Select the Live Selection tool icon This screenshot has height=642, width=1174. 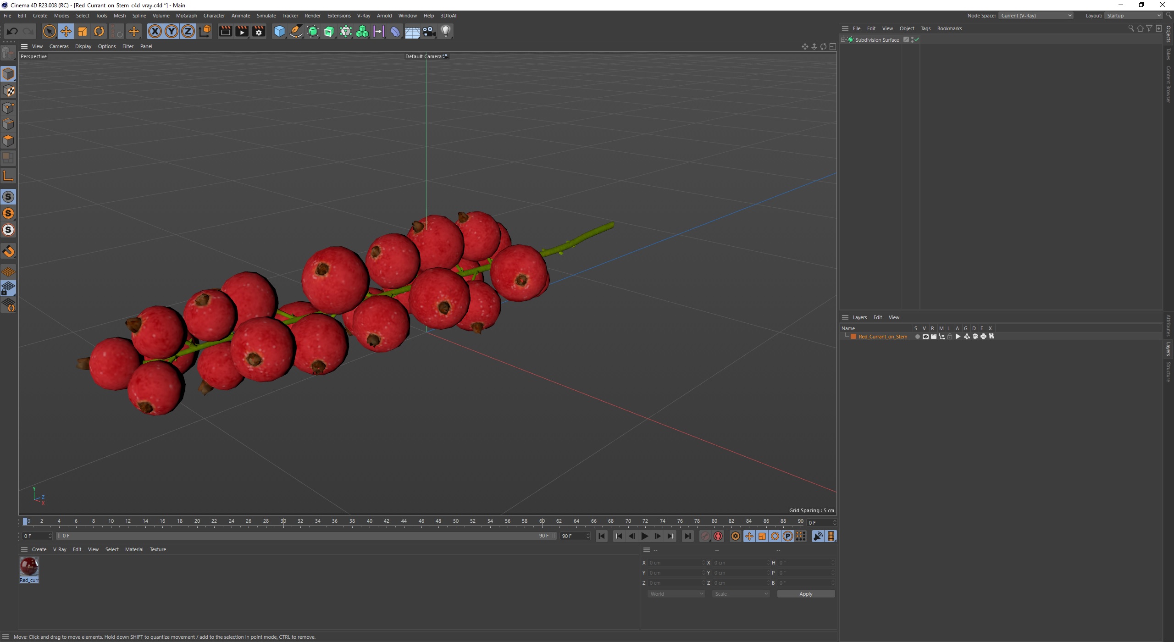point(49,31)
